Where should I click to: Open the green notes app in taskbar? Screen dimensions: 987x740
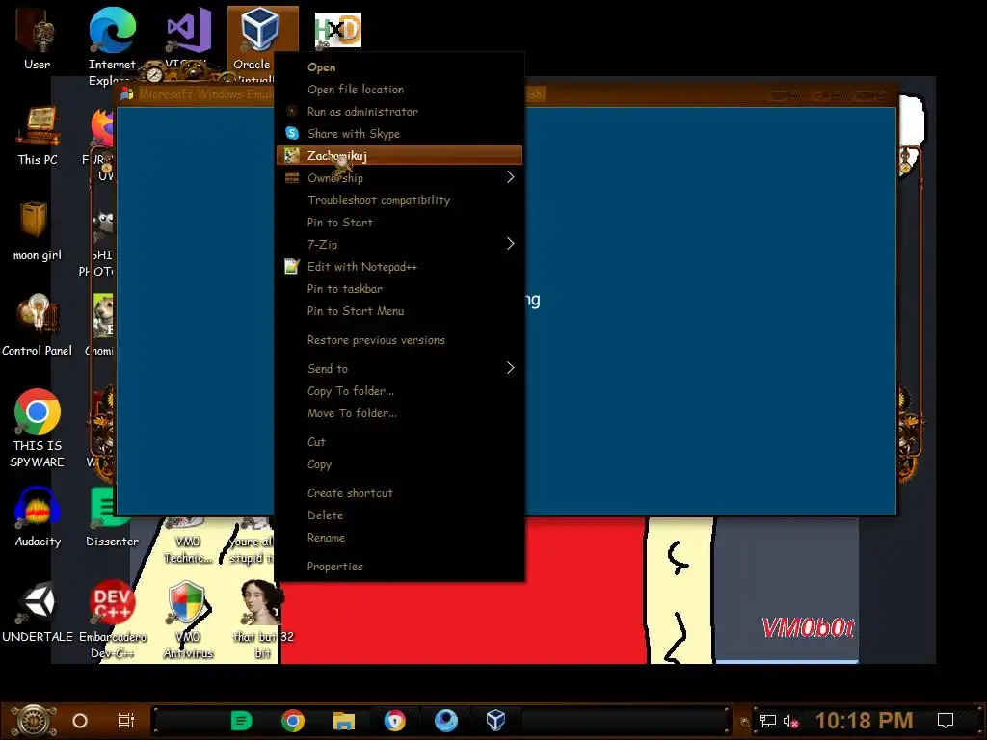(241, 721)
